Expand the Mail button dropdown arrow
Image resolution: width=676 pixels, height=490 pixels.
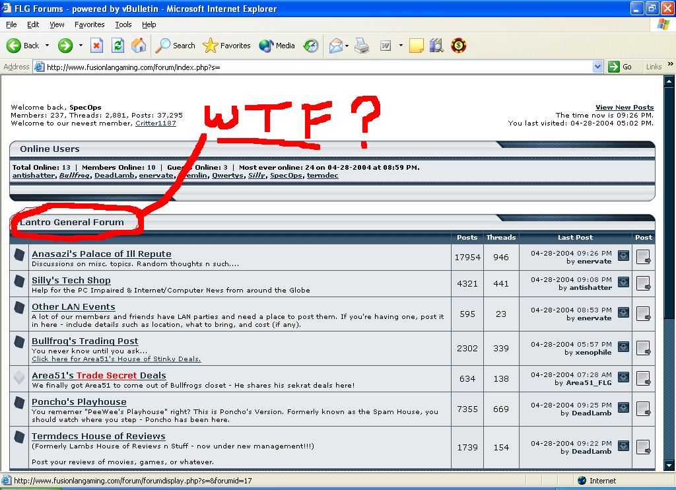347,46
